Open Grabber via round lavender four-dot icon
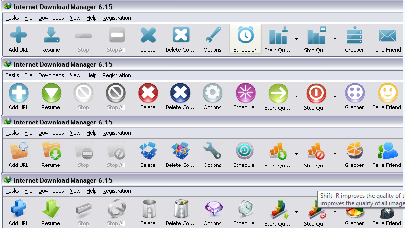The height and width of the screenshot is (228, 405). pyautogui.click(x=355, y=93)
